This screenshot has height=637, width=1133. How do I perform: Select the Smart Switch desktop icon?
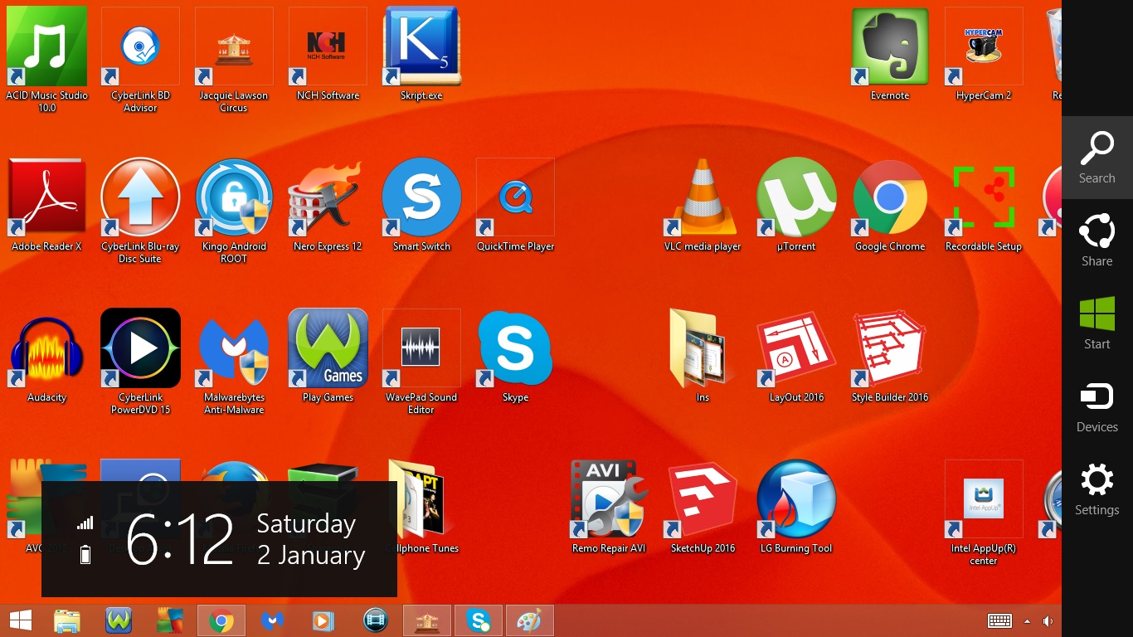(421, 206)
